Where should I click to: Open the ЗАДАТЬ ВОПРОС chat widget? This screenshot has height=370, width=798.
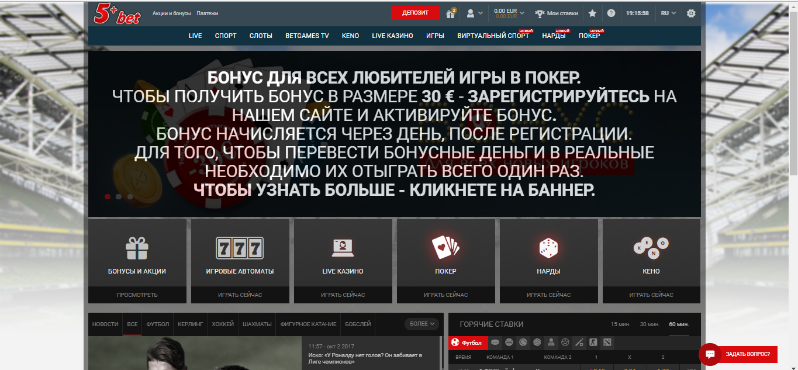741,354
